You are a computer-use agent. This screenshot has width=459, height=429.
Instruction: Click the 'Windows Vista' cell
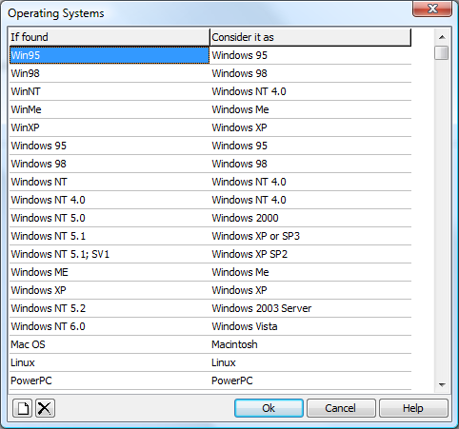pos(310,326)
